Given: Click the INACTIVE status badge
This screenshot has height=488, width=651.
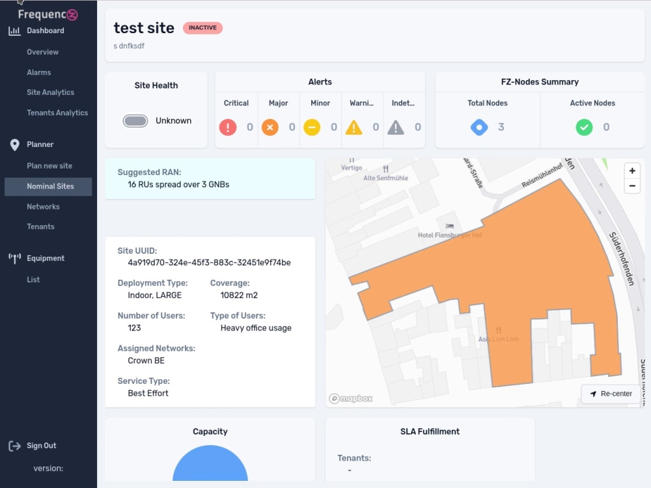Looking at the screenshot, I should click(202, 28).
